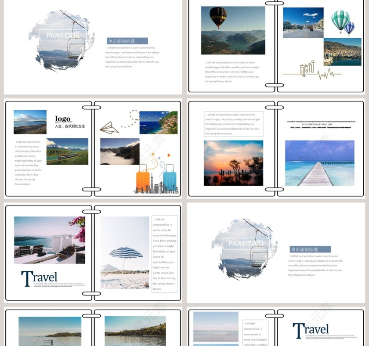This screenshot has height=346, width=369.
Task: Click the teal striped hot air balloon graphic
Action: (340, 21)
